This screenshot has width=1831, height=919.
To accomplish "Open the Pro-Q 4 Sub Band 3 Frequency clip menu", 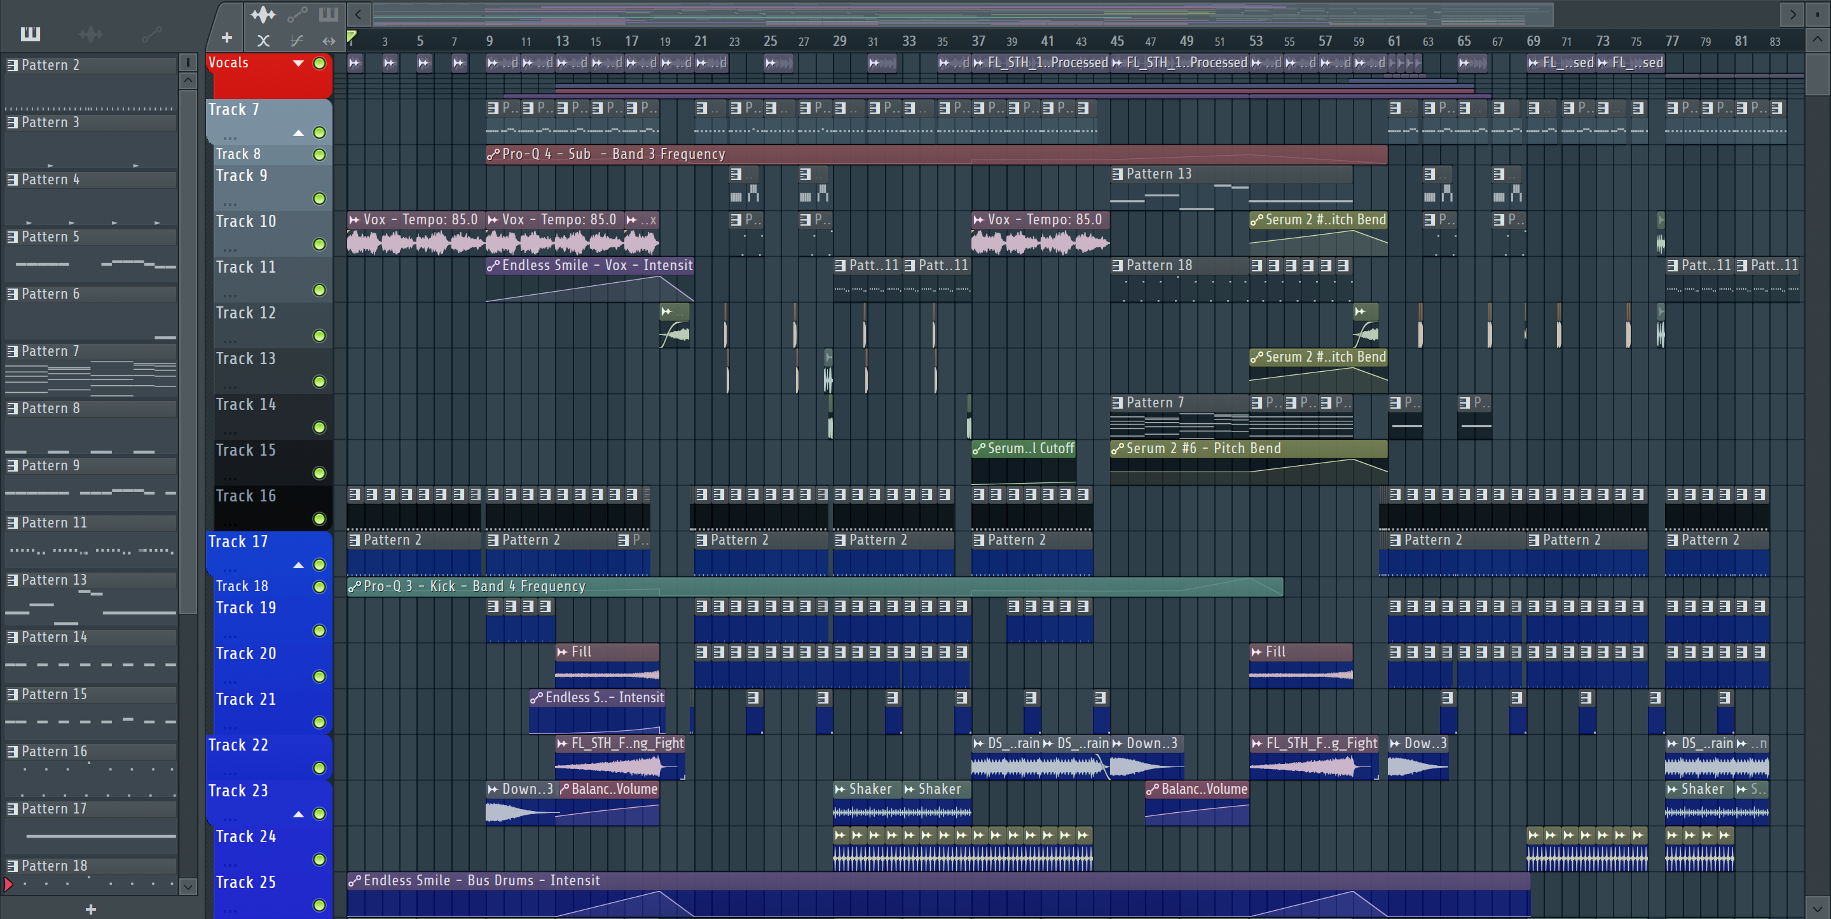I will pyautogui.click(x=493, y=154).
